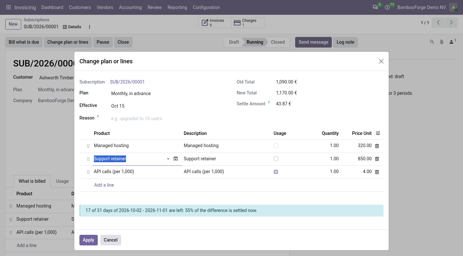Screen dimensions: 463x256
Task: Search chatter messages with magnifier icon
Action: [432, 42]
